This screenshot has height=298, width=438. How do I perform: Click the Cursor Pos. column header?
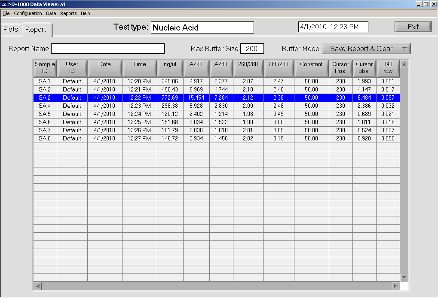point(340,68)
